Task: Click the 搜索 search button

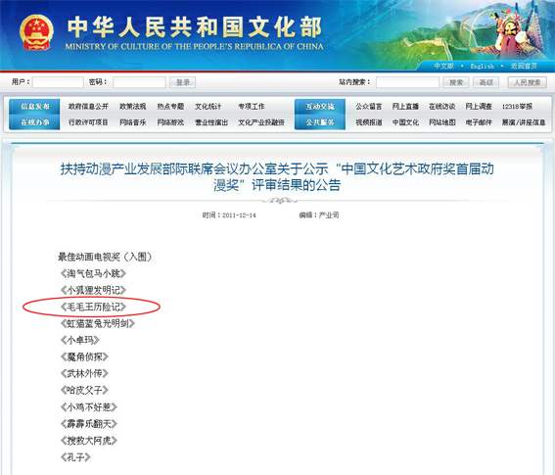Action: 456,82
